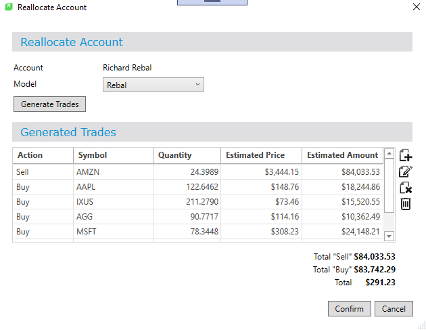
Task: Click estimated price $114.16 cell
Action: click(x=262, y=217)
